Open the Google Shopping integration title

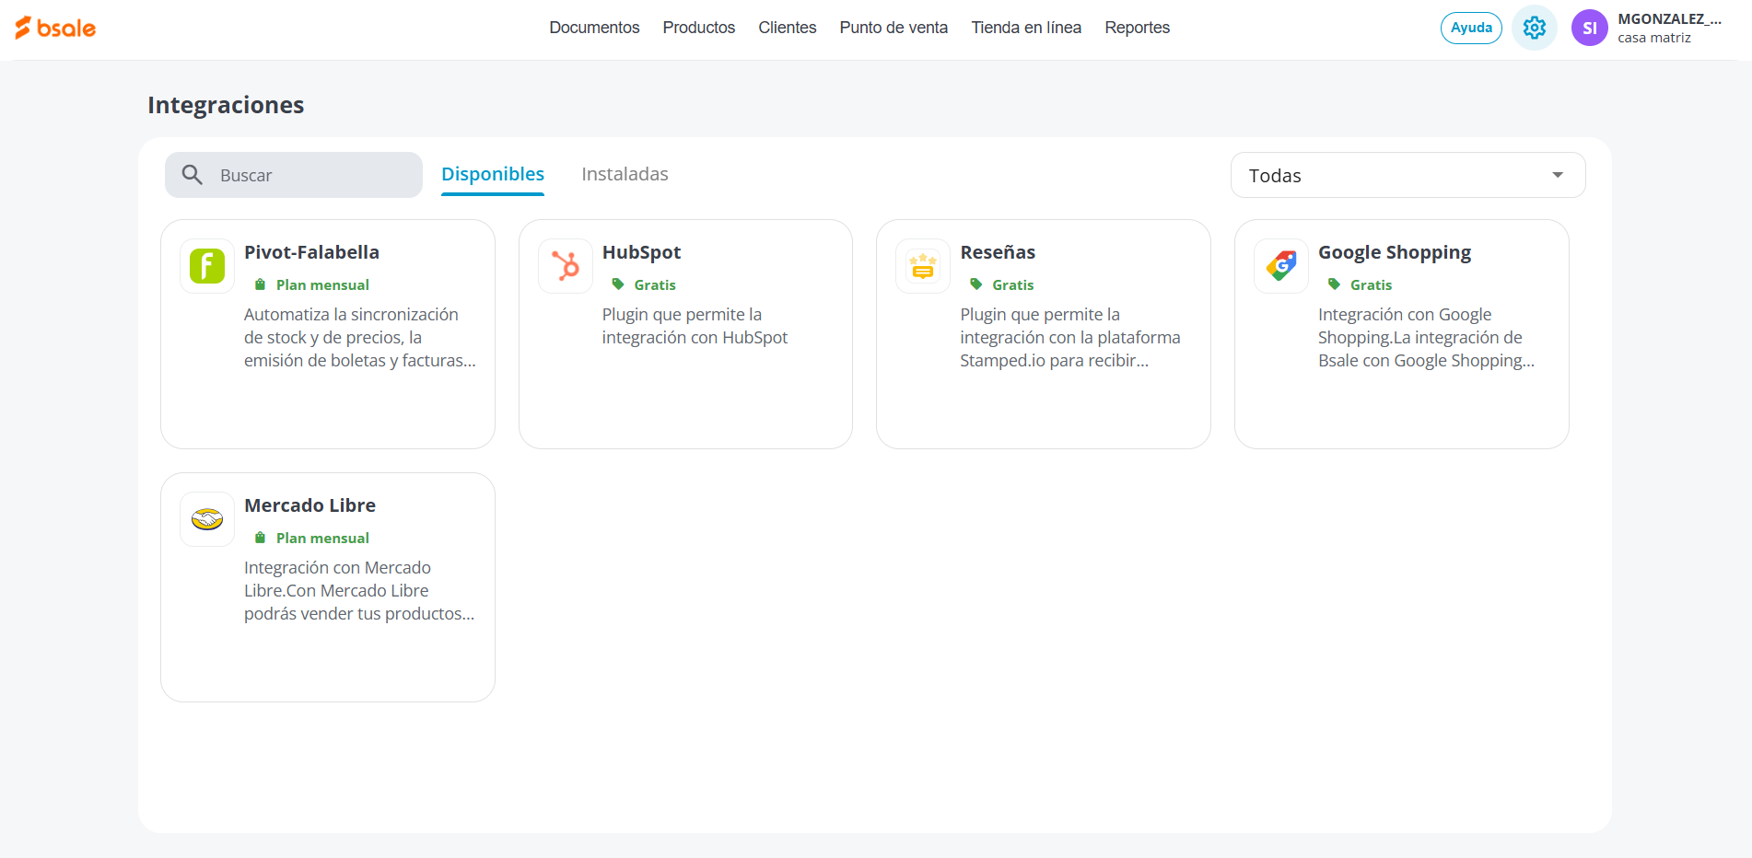(1395, 252)
